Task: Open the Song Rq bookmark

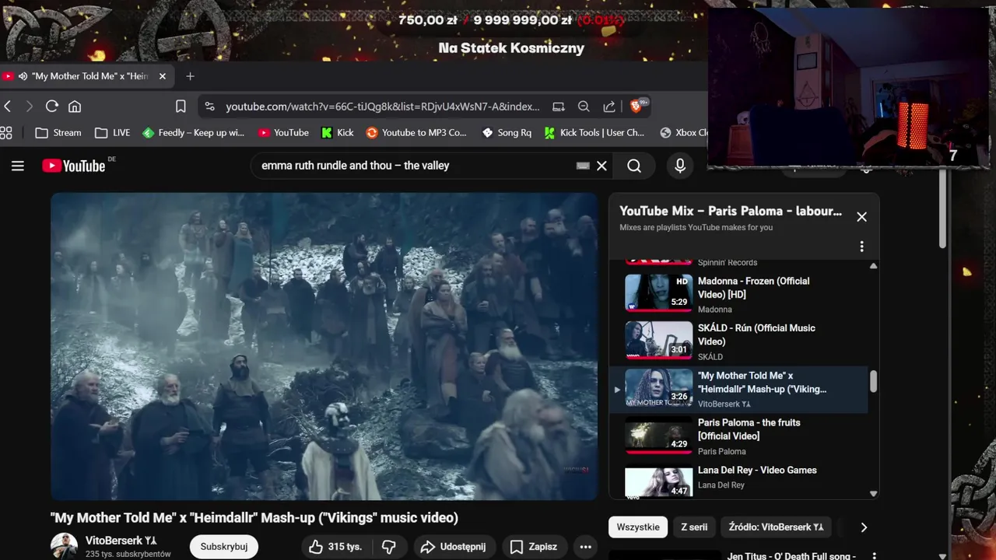Action: click(x=507, y=133)
